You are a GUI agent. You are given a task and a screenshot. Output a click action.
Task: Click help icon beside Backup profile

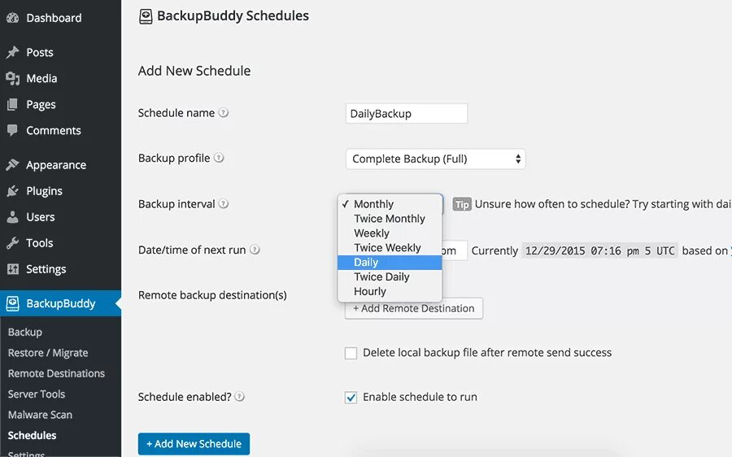pos(219,159)
